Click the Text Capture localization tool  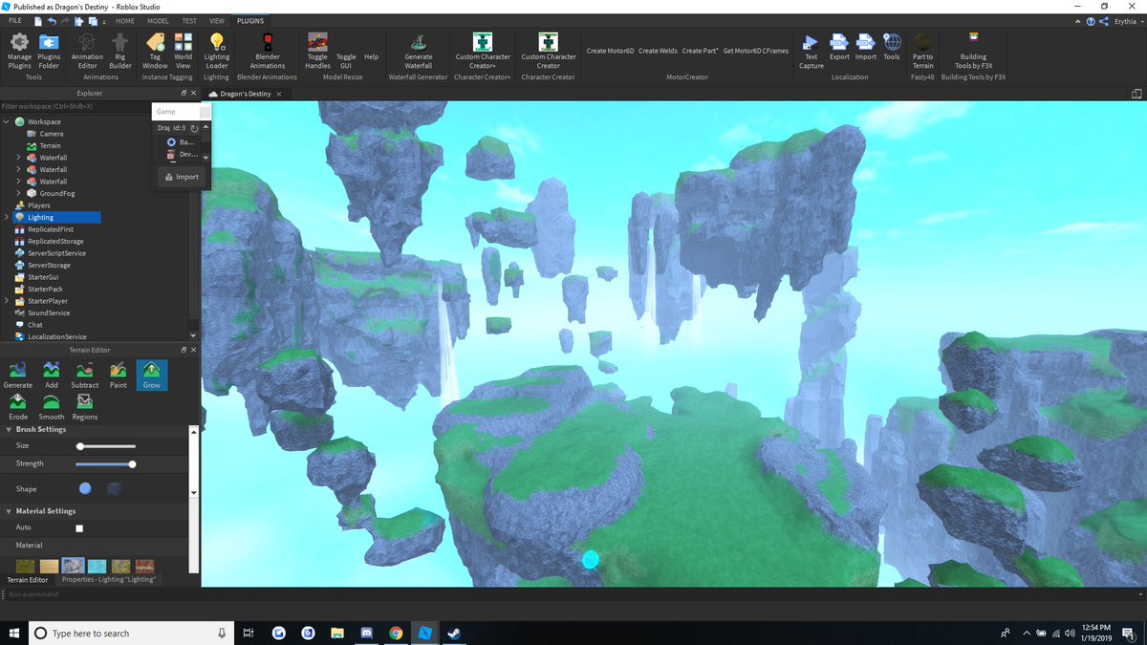tap(811, 51)
